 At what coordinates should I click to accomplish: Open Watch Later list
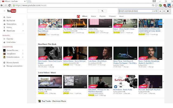pos(11,31)
